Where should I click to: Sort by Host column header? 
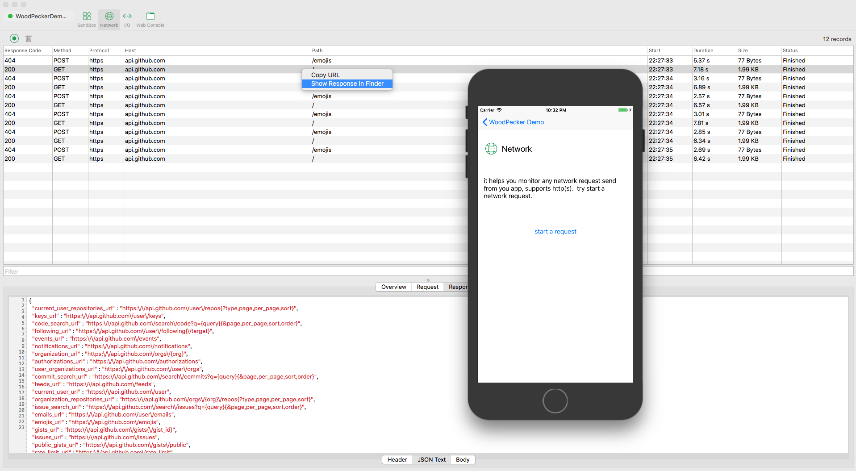click(x=217, y=50)
